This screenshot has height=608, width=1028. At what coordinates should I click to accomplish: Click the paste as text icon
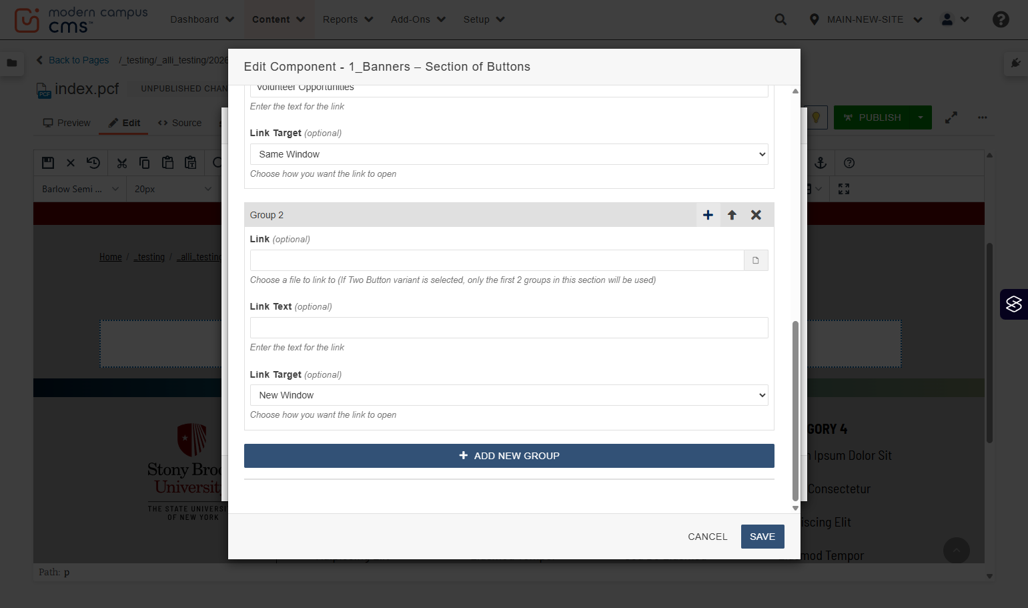[191, 163]
